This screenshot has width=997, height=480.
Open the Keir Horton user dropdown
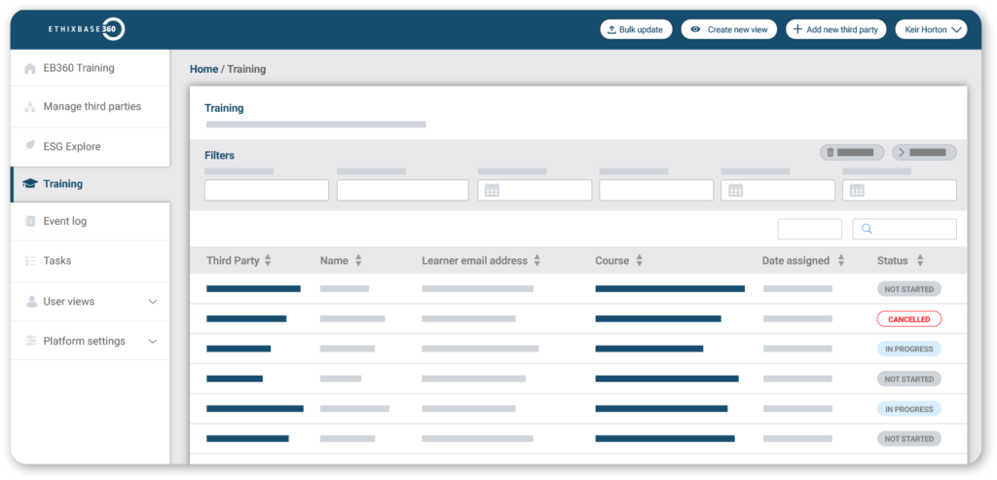pos(930,29)
